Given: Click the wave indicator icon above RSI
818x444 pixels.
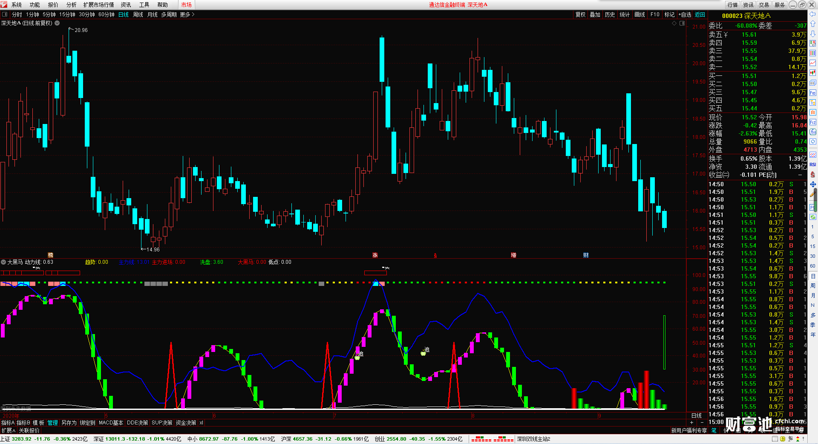Looking at the screenshot, I should [813, 155].
